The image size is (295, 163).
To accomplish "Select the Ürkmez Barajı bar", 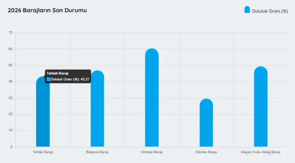I will (x=152, y=98).
